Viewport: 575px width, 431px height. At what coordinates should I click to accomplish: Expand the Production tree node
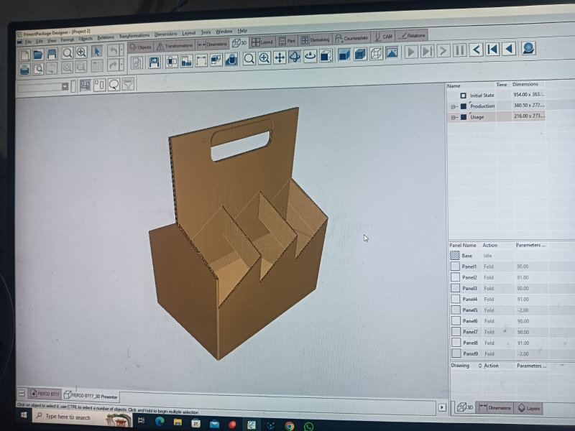454,106
